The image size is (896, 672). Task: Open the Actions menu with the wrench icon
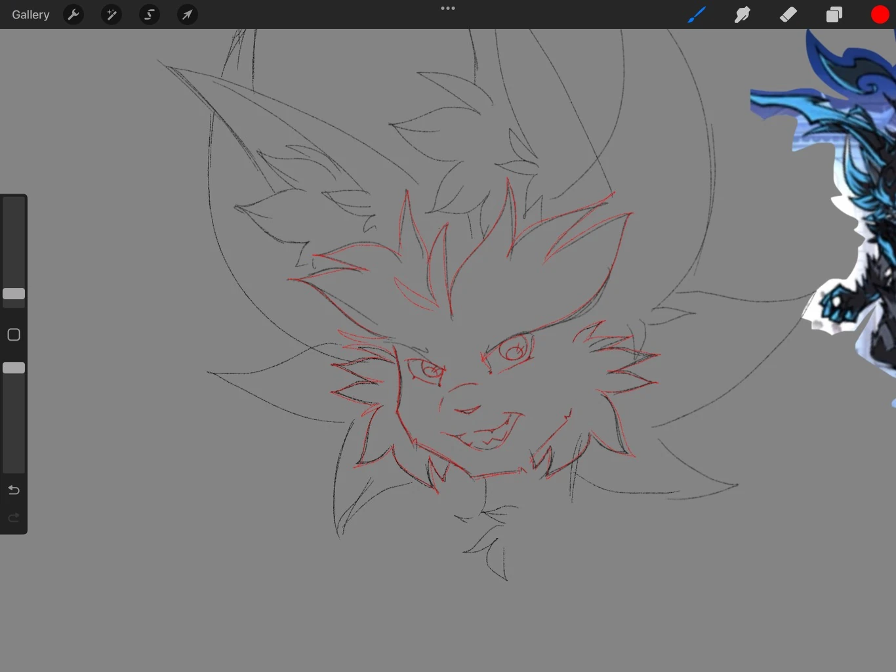point(73,14)
